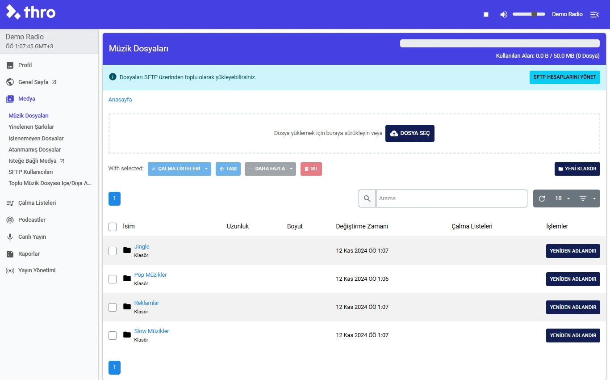
Task: Click the Canlı Yayın microphone icon
Action: point(10,237)
